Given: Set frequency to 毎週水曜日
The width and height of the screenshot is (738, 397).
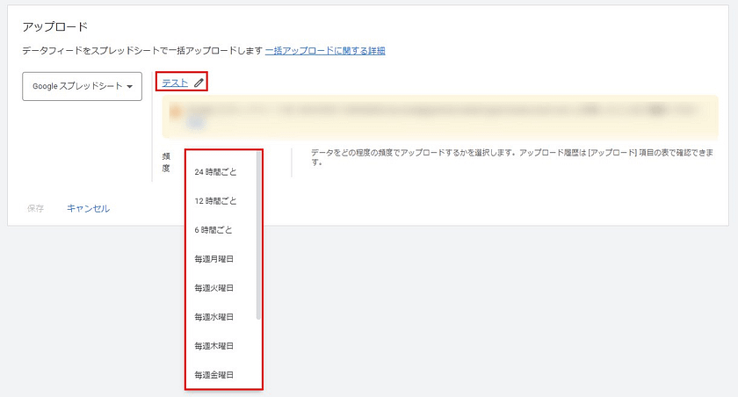Looking at the screenshot, I should 214,317.
